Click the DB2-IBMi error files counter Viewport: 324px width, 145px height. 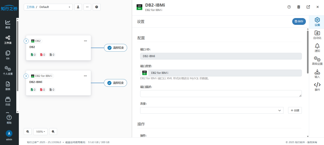coord(42,90)
